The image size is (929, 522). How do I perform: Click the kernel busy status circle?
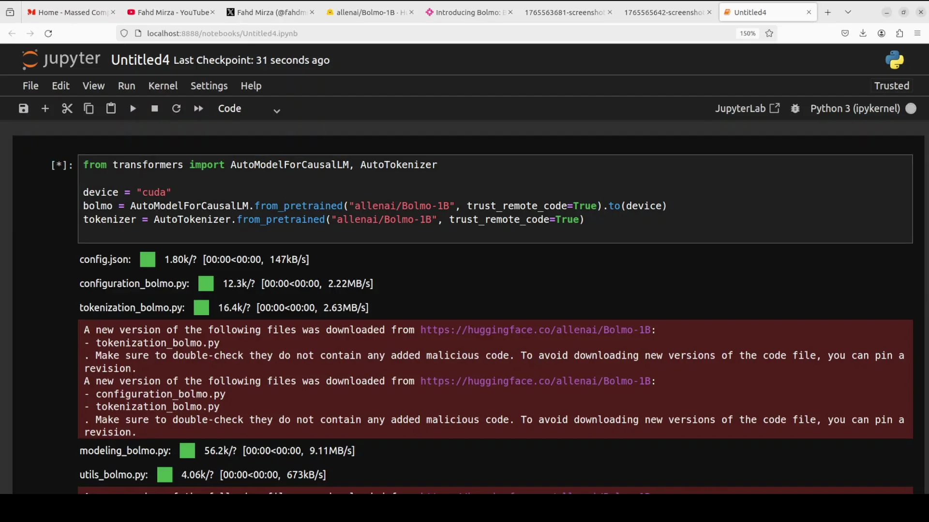pos(912,108)
